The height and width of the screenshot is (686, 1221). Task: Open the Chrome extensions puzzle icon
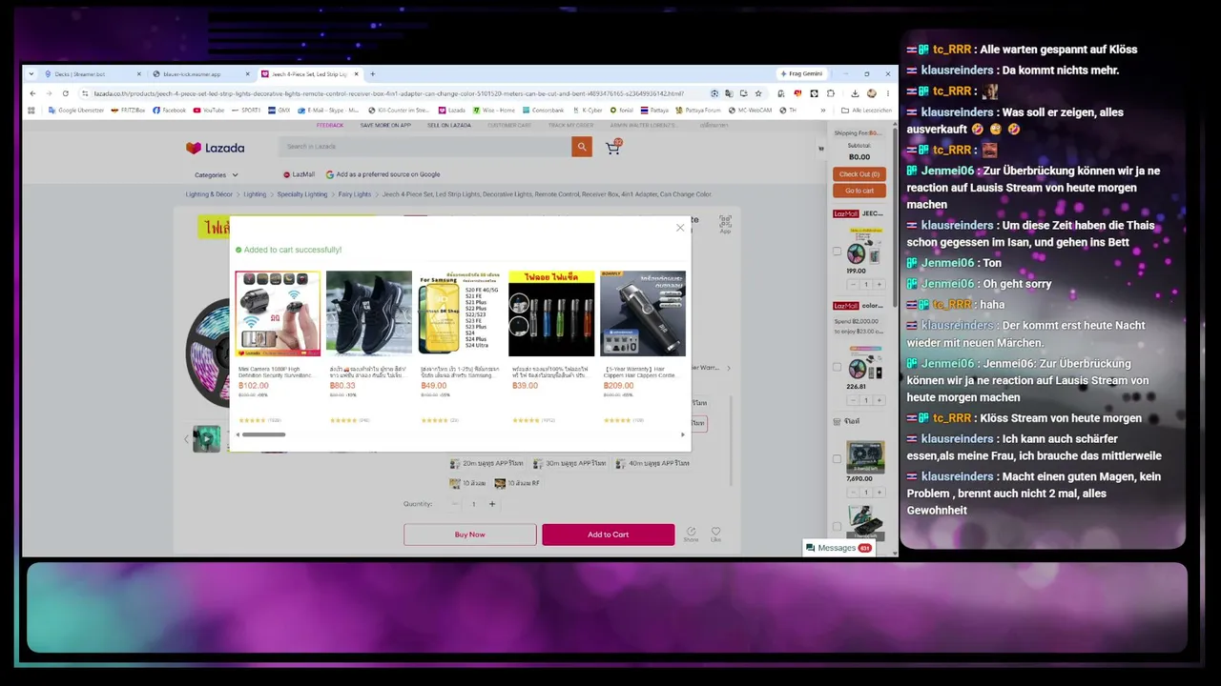point(830,93)
